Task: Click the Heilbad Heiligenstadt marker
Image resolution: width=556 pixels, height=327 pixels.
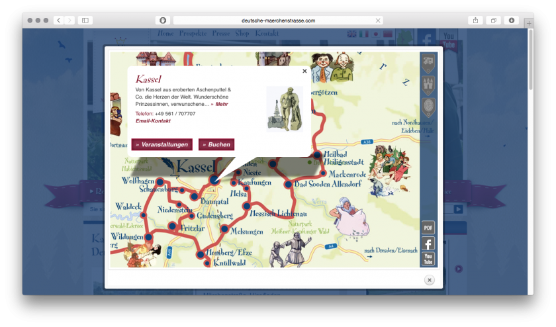Action: pyautogui.click(x=317, y=155)
